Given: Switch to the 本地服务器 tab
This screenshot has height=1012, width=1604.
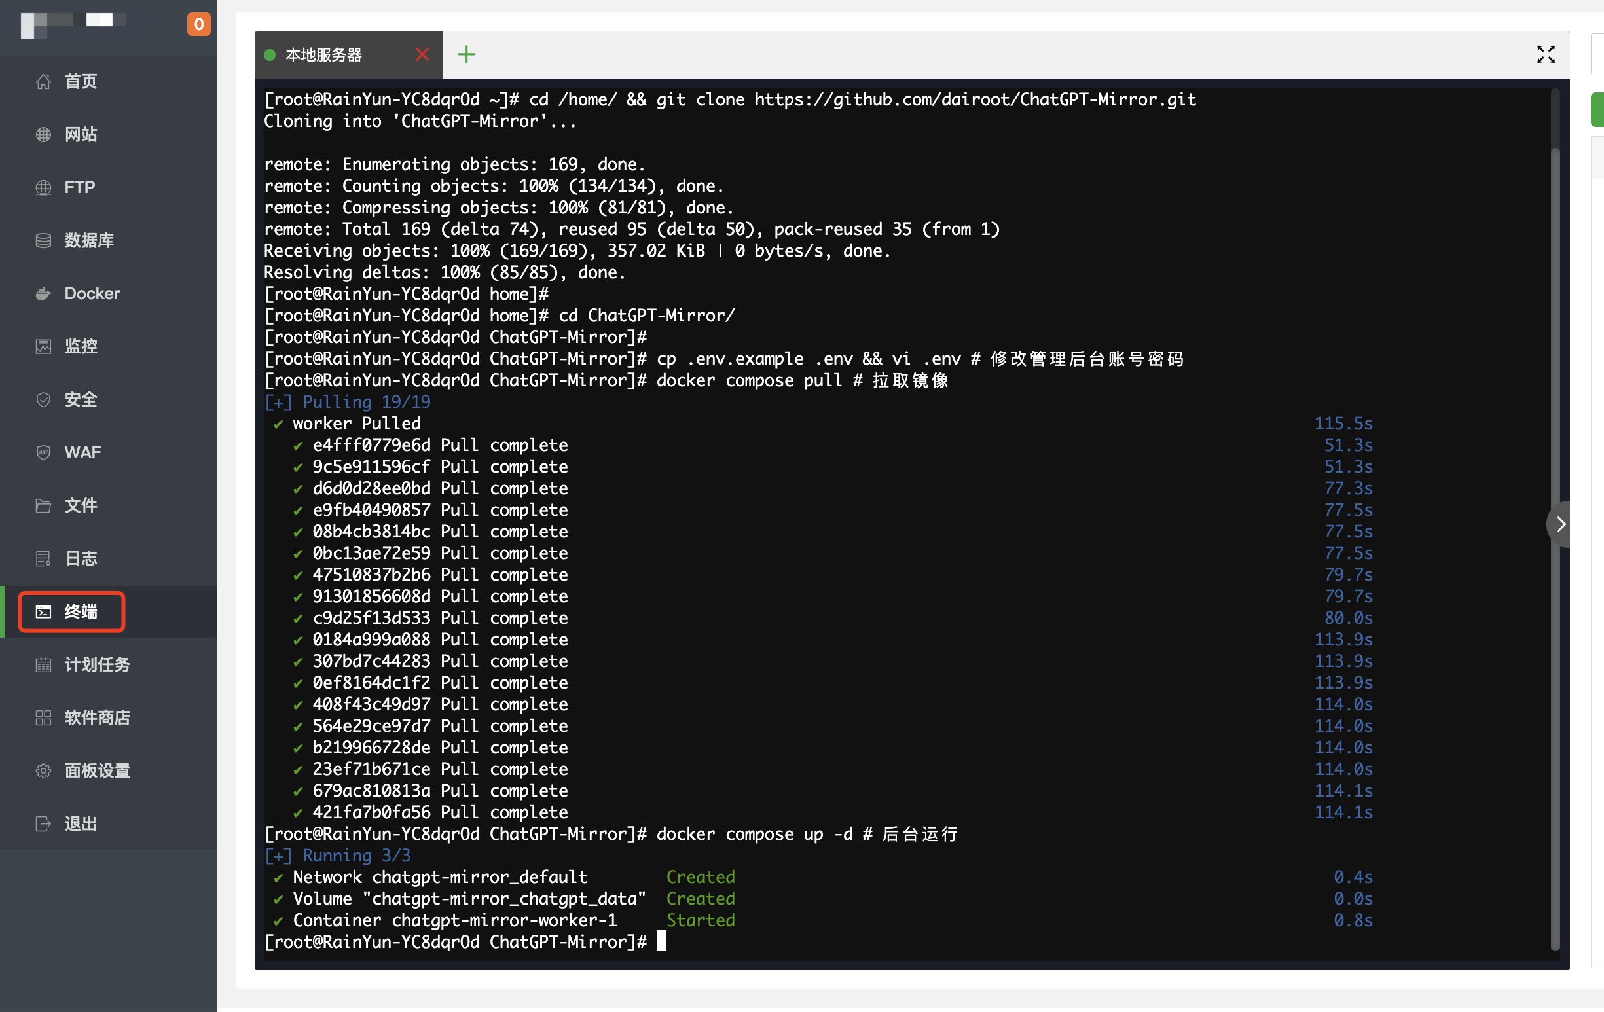Looking at the screenshot, I should (323, 54).
